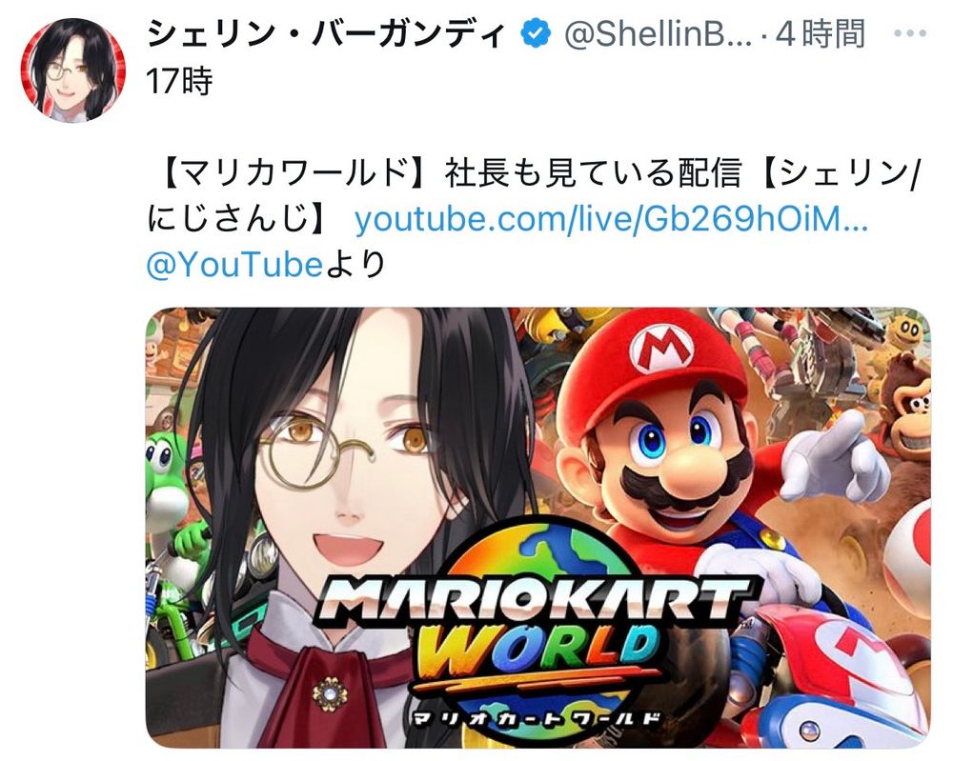Click Mario's face in the card thumbnail

pyautogui.click(x=674, y=452)
